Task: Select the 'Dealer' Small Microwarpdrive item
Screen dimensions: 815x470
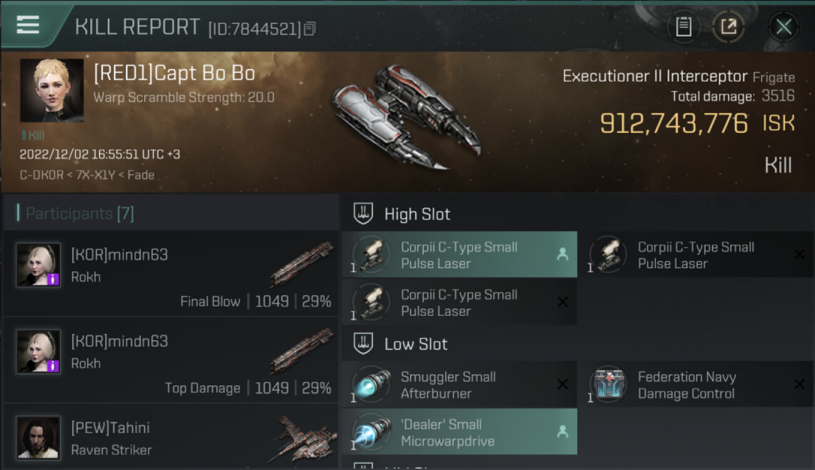Action: pos(460,432)
